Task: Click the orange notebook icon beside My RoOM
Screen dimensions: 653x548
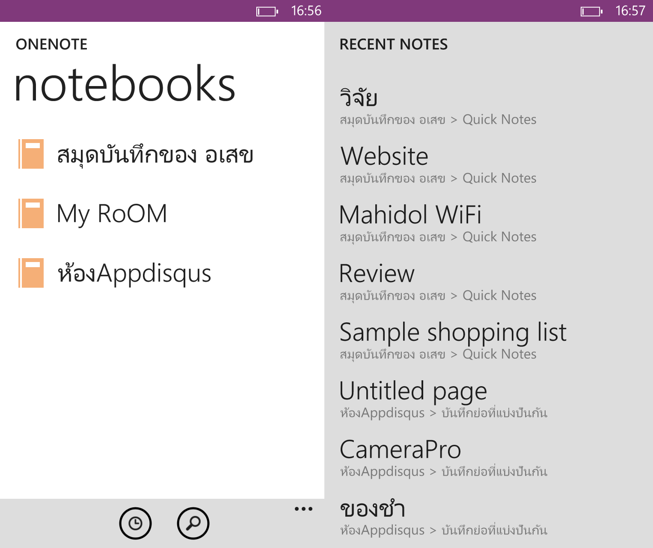Action: (x=31, y=213)
